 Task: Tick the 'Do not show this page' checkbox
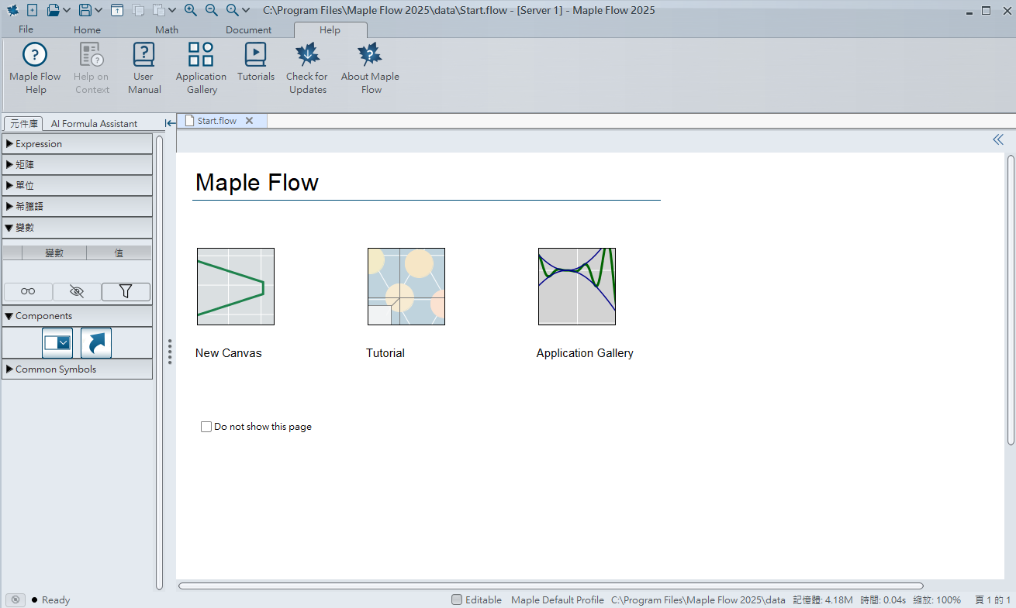tap(206, 427)
